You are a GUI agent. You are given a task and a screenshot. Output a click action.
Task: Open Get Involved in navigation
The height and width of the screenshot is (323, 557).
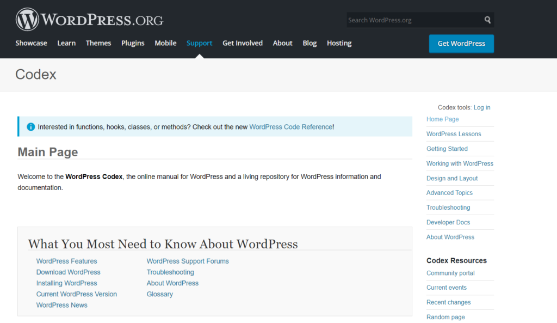pos(243,43)
